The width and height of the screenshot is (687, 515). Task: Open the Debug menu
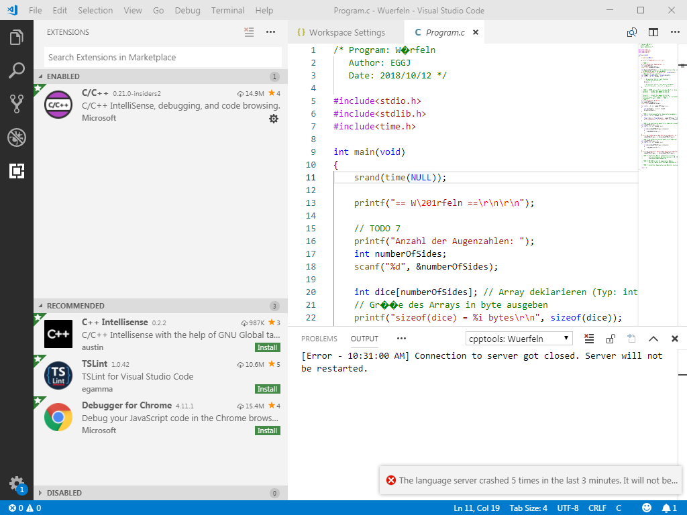(188, 10)
